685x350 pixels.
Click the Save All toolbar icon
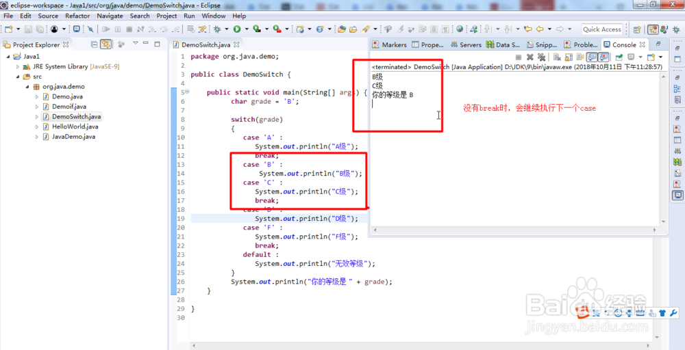[x=40, y=29]
